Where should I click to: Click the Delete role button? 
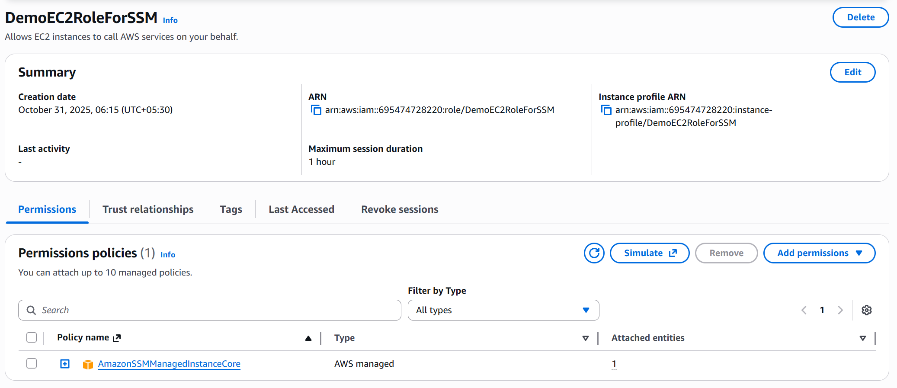click(860, 17)
